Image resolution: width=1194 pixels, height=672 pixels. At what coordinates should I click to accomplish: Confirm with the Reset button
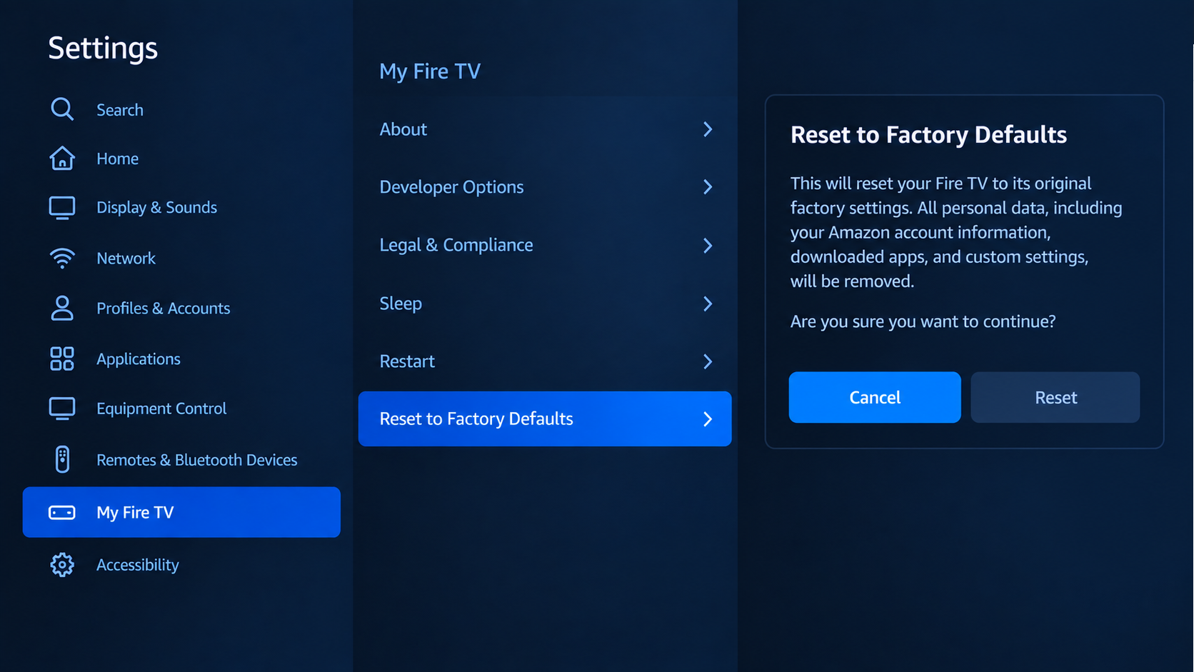(x=1055, y=397)
